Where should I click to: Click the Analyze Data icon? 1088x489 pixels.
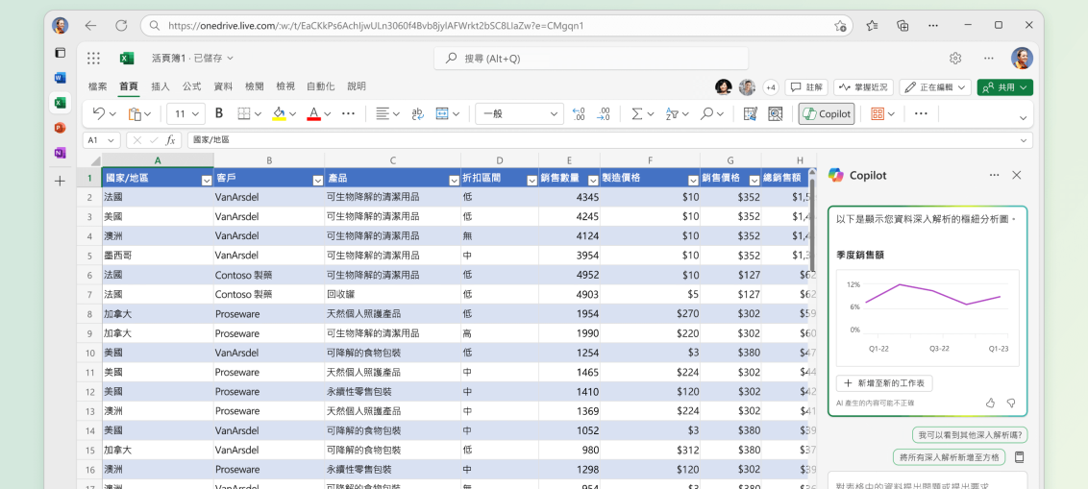[775, 113]
